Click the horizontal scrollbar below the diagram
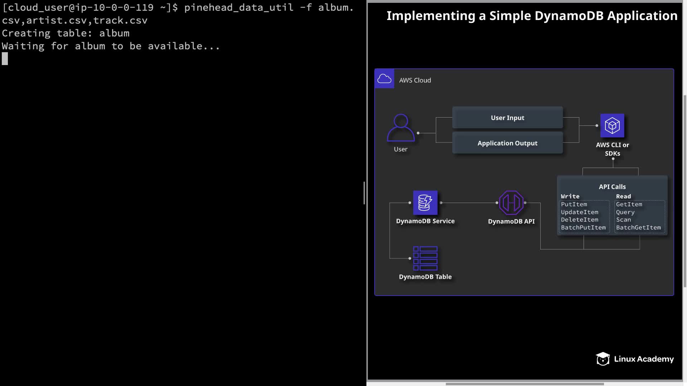 coord(525,384)
